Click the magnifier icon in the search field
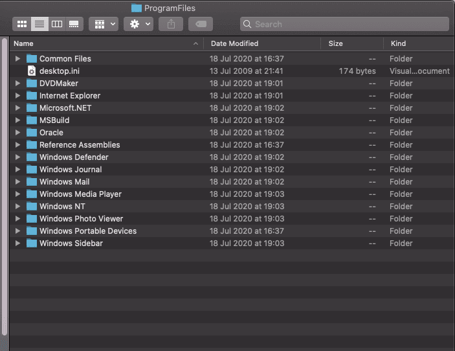 247,24
